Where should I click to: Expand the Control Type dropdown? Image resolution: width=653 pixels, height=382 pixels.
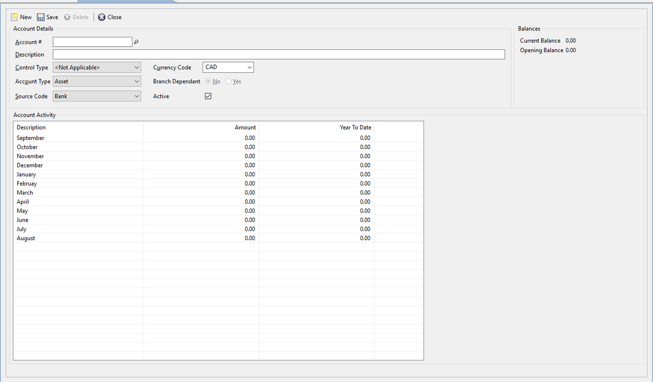[97, 67]
